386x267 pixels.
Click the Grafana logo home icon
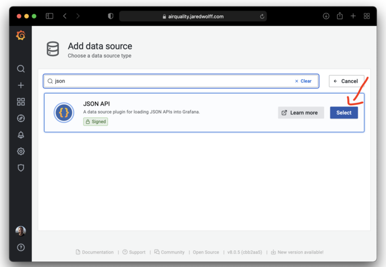[x=21, y=36]
